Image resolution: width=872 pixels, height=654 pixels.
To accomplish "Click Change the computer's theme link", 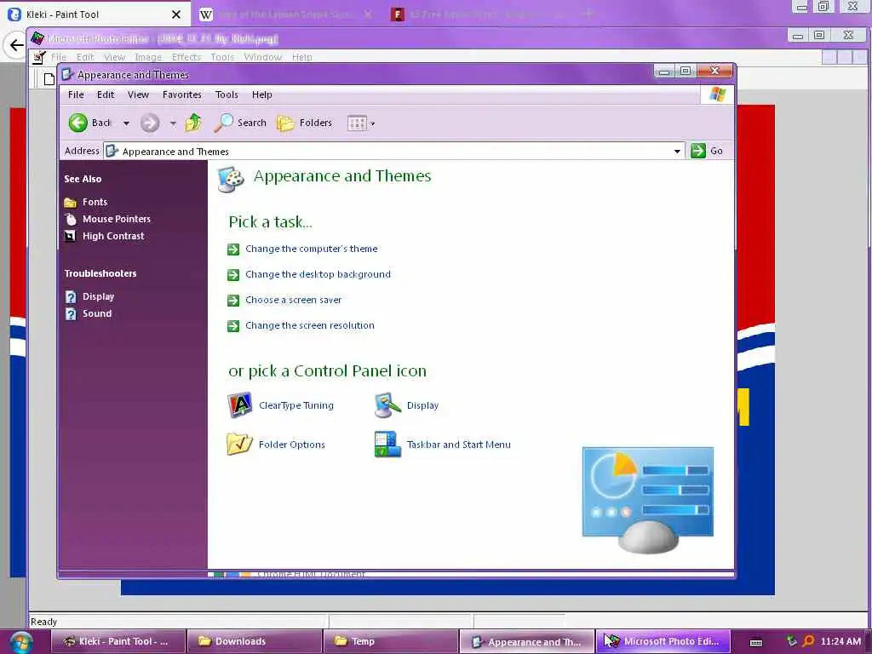I will coord(312,249).
